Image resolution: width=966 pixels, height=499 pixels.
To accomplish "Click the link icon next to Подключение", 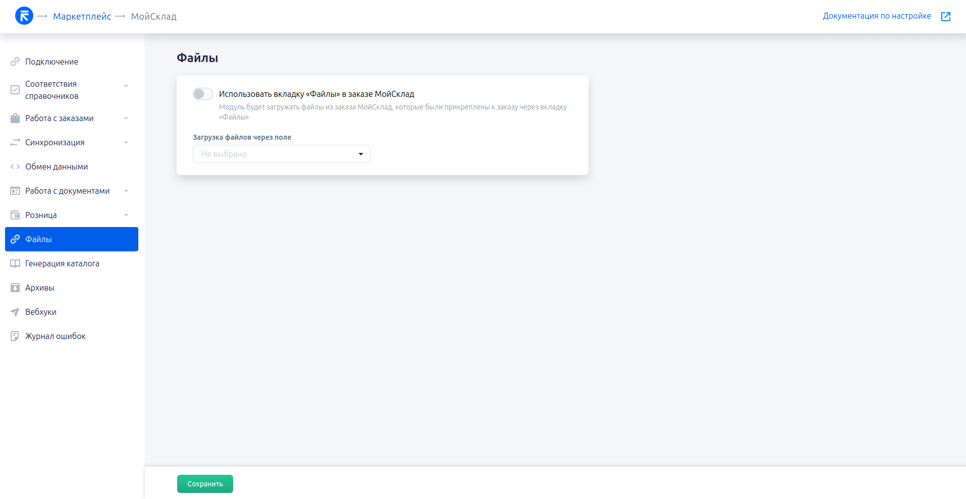I will [15, 62].
